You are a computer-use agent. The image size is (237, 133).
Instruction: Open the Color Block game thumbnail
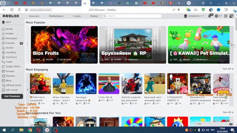pos(109,84)
